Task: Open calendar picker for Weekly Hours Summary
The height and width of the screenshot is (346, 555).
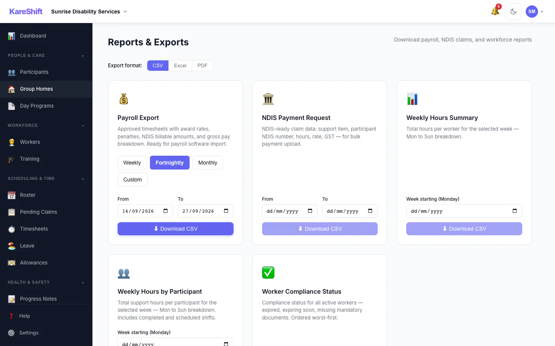Action: pos(515,211)
